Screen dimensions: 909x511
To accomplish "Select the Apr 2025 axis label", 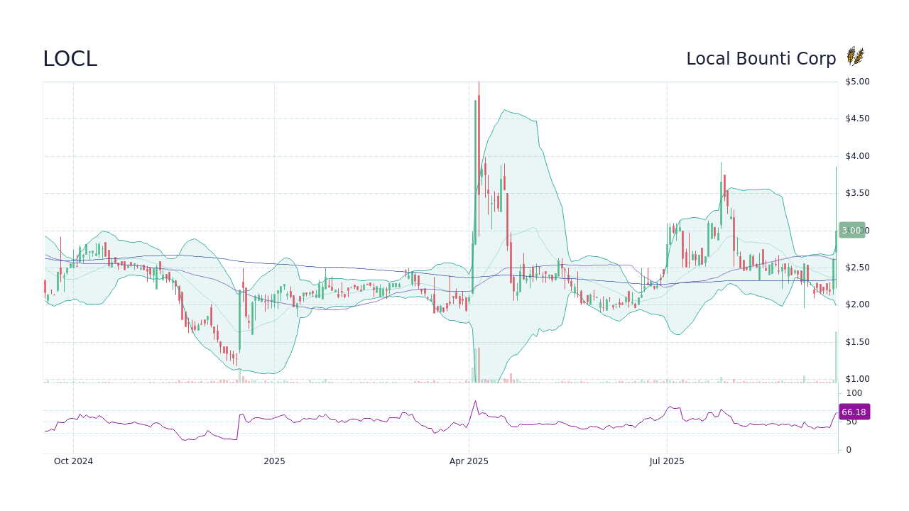I will click(x=468, y=461).
